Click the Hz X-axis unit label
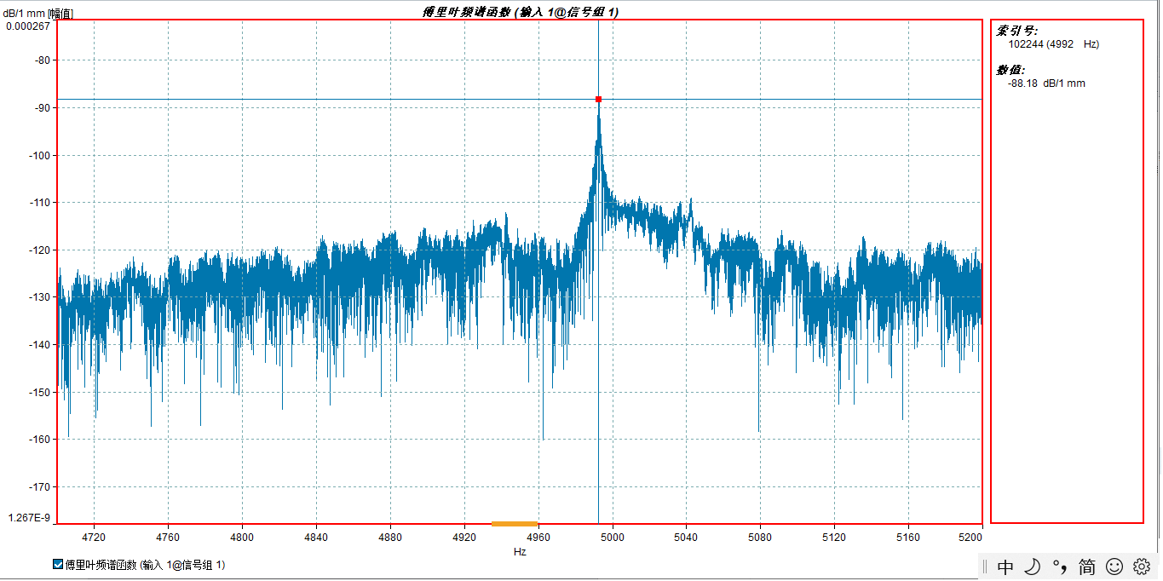The width and height of the screenshot is (1163, 581). [x=520, y=552]
